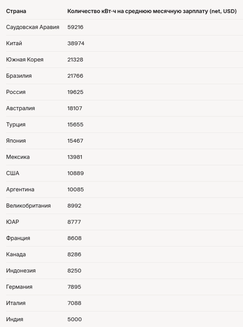
Task: Click the "Россия" row label
Action: click(16, 92)
